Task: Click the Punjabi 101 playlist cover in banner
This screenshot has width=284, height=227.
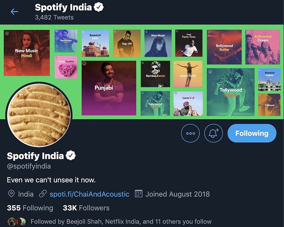Action: point(109,88)
